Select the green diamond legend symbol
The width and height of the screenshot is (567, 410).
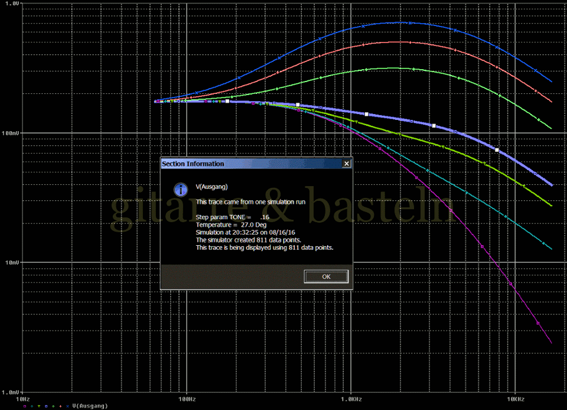coord(53,406)
